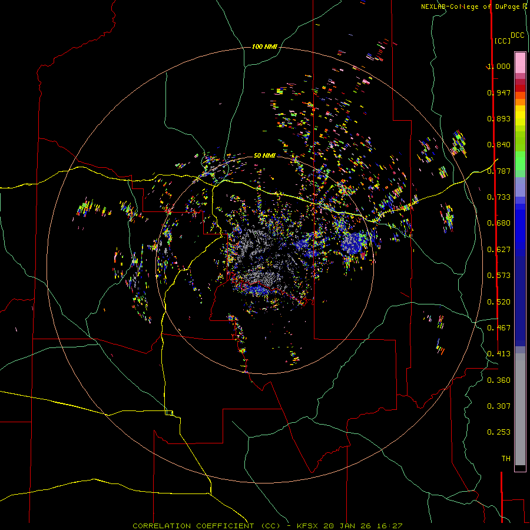Click the TH threshold label on legend
This screenshot has width=530, height=530.
[x=506, y=459]
